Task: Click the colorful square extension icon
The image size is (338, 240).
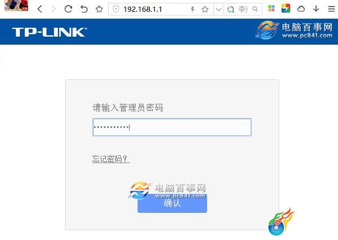Action: [x=286, y=8]
